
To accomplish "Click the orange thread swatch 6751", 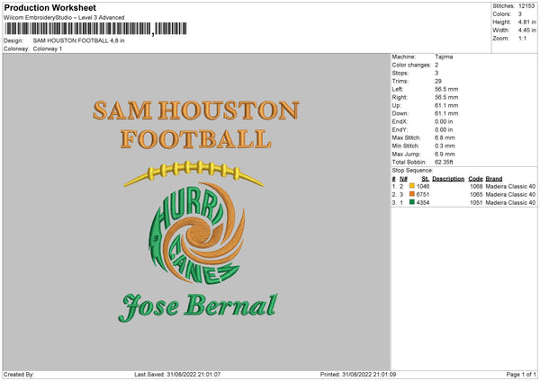I will [x=412, y=194].
